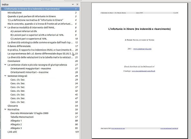Open the Indice panel dropdown arrow
The image size is (191, 139).
pyautogui.click(x=73, y=5)
